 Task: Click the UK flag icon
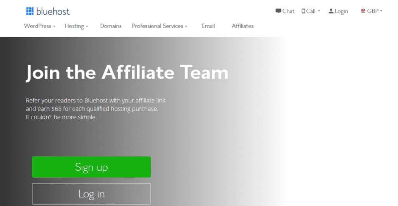(x=363, y=11)
